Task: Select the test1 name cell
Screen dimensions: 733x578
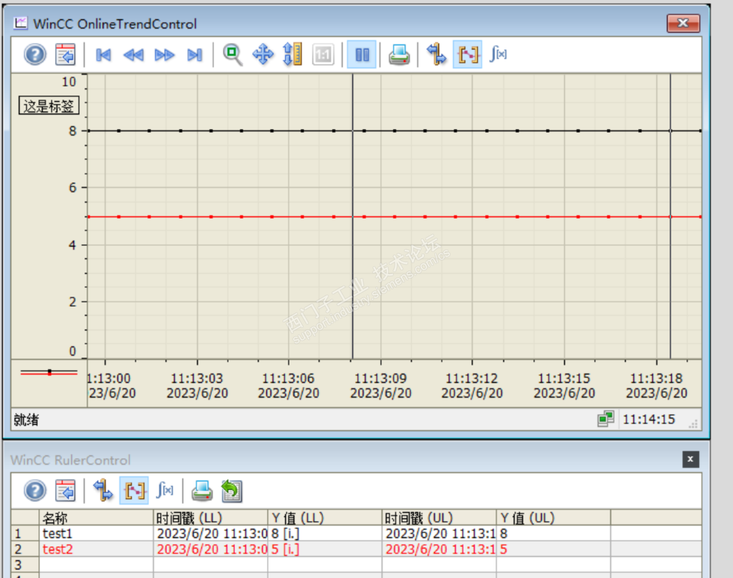Action: [96, 534]
